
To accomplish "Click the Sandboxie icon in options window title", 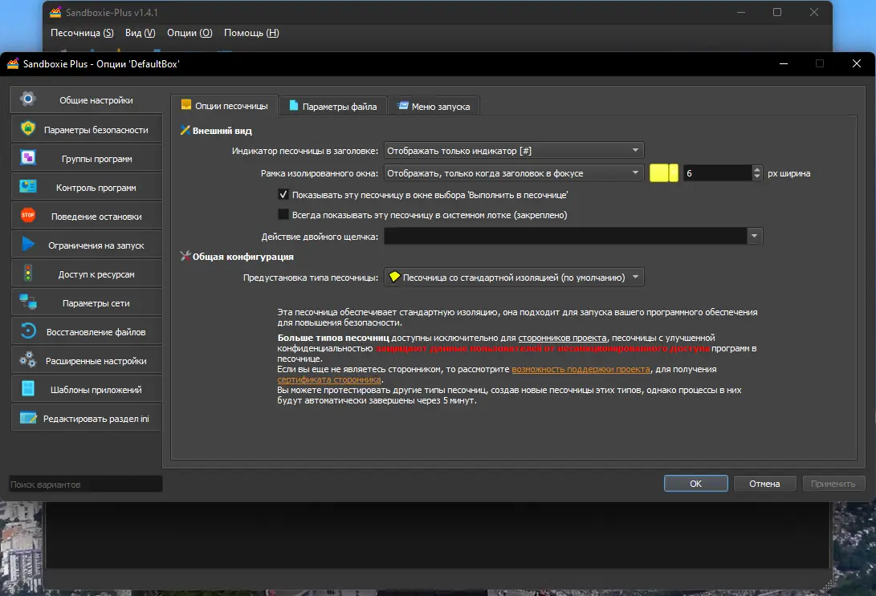I will pyautogui.click(x=13, y=63).
